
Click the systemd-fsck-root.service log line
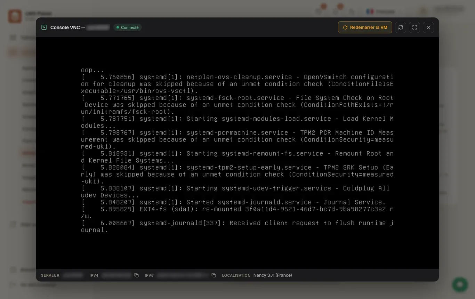[x=237, y=105]
